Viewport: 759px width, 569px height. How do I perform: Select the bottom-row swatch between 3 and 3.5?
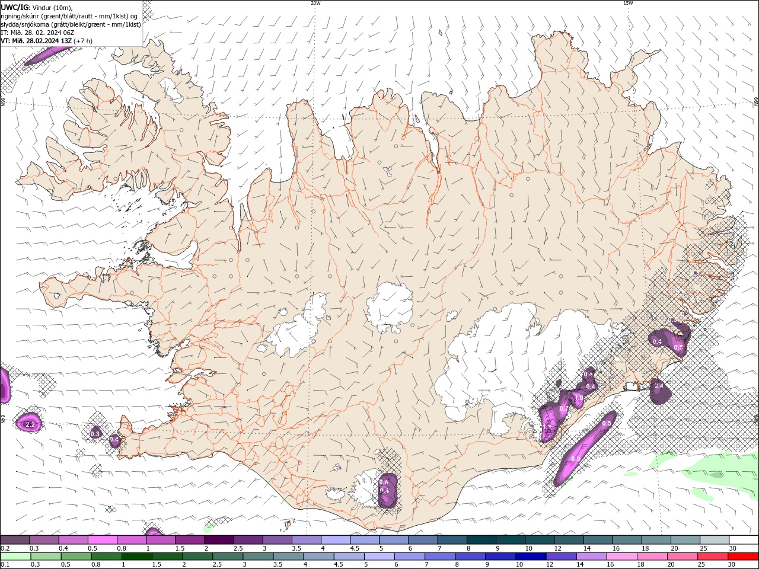coord(259,557)
